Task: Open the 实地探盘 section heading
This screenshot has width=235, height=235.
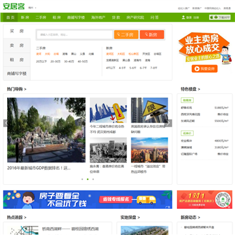Action: tap(130, 217)
